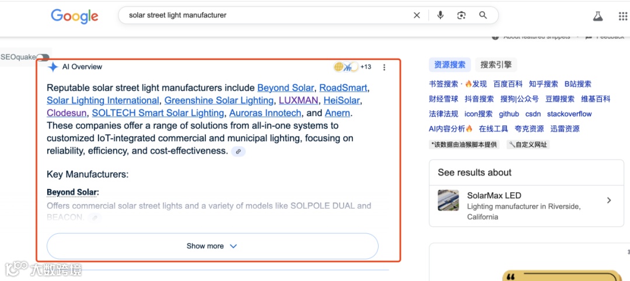The image size is (630, 281).
Task: Open the Beyond Solar link
Action: coord(286,87)
